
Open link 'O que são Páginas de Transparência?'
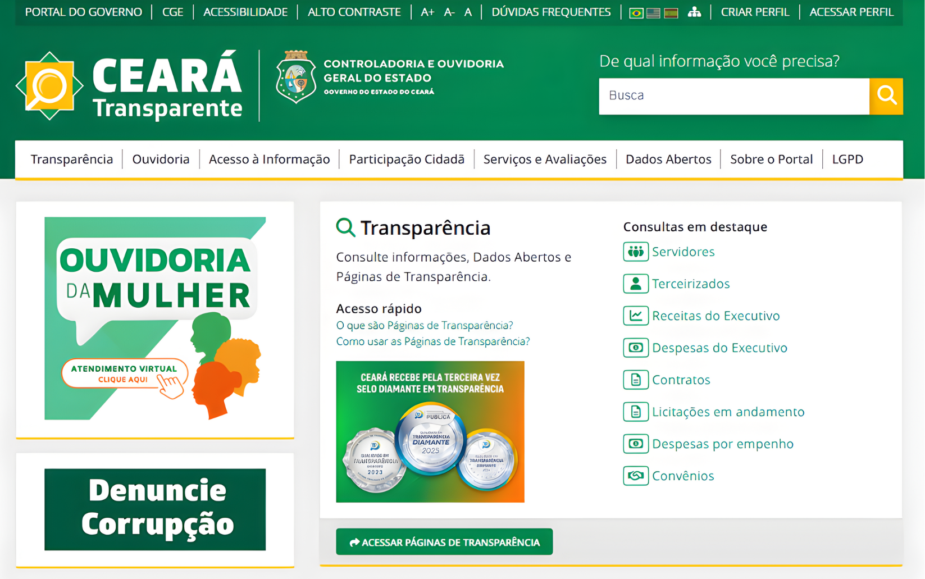click(424, 325)
